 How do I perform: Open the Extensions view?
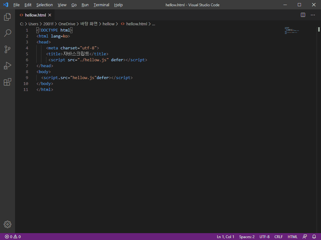[x=8, y=82]
